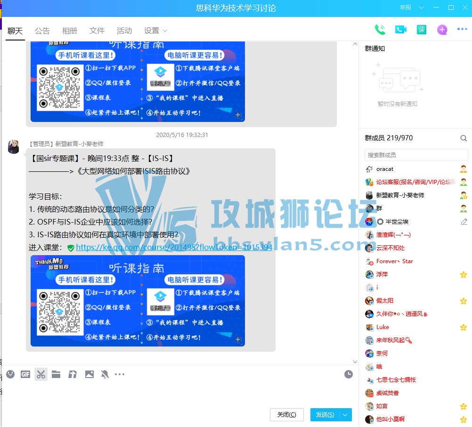Open the 相册 tab
The height and width of the screenshot is (427, 472).
coord(70,31)
